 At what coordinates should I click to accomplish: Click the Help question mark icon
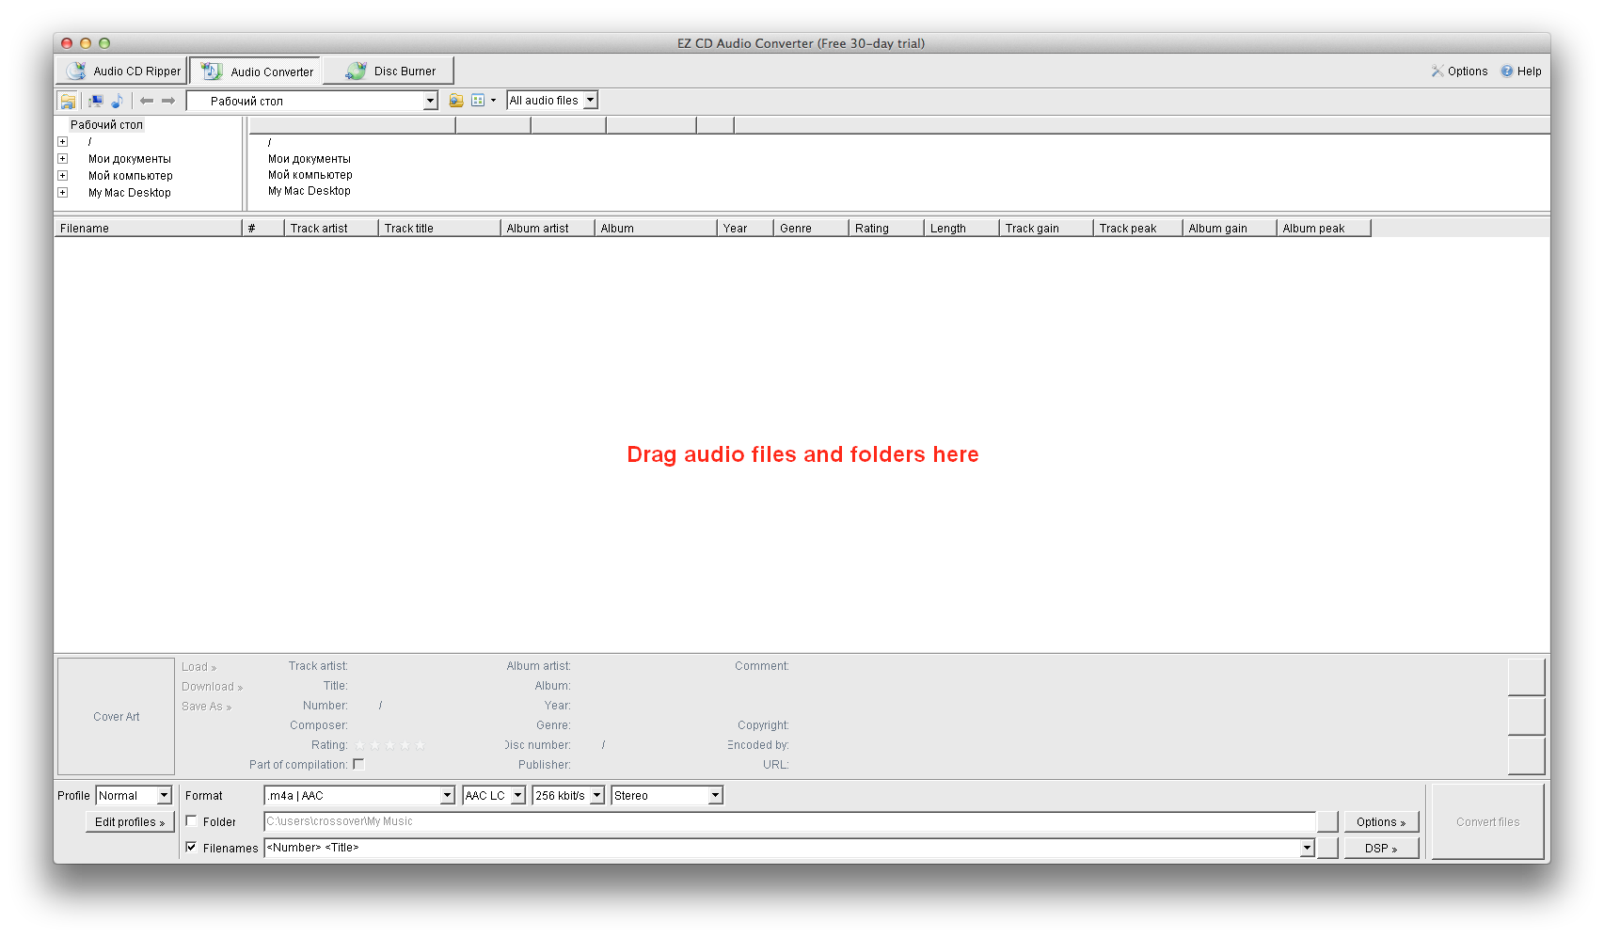[1507, 72]
